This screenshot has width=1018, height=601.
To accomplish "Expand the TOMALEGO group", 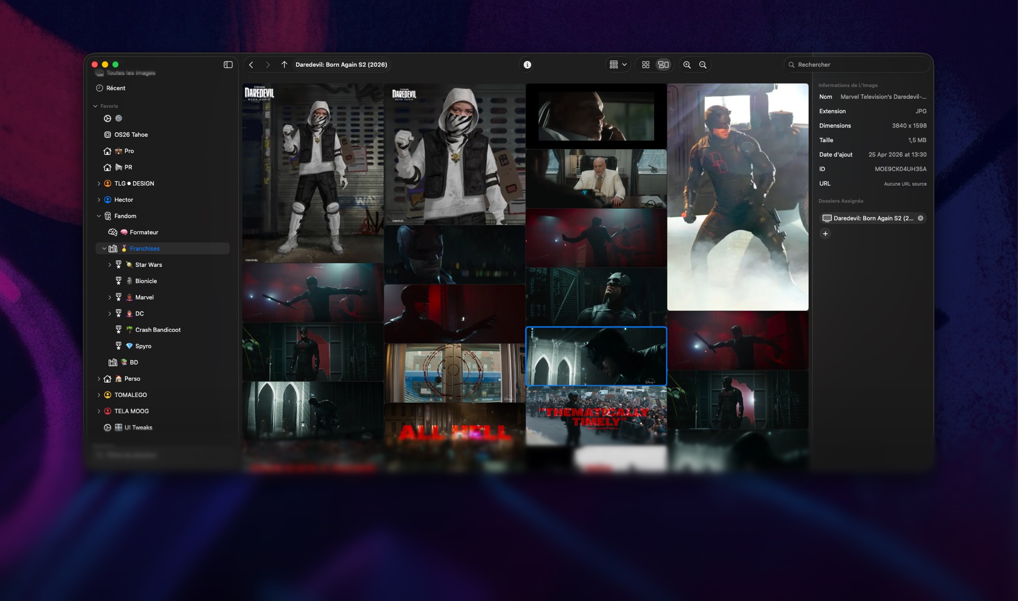I will tap(99, 395).
